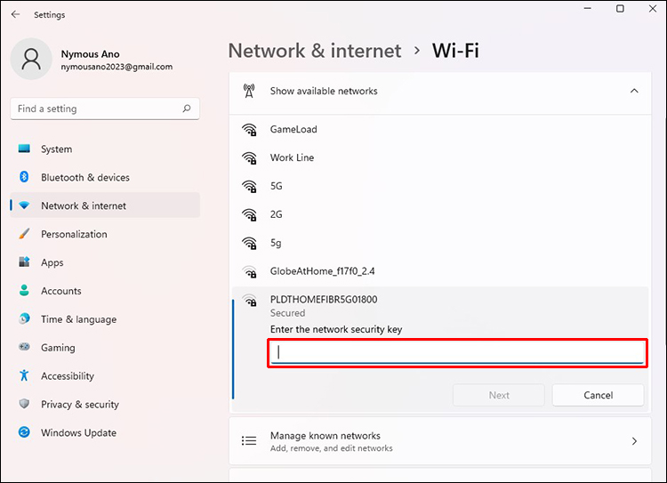This screenshot has height=483, width=667.
Task: Click the back arrow in Settings
Action: pyautogui.click(x=15, y=14)
